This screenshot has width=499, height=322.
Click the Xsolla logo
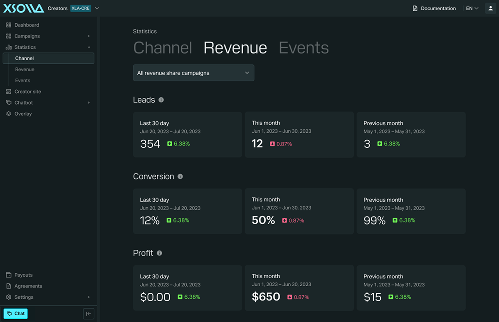tap(23, 8)
